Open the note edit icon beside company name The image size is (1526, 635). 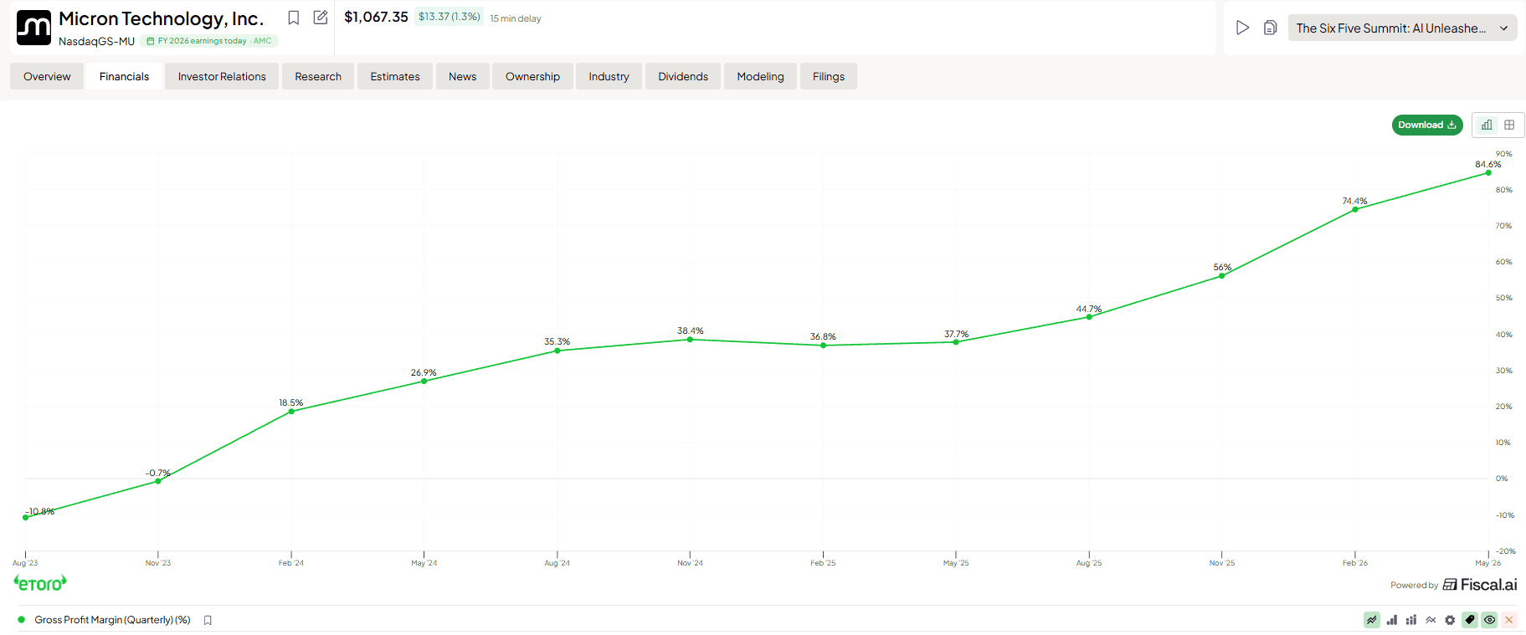pos(321,18)
